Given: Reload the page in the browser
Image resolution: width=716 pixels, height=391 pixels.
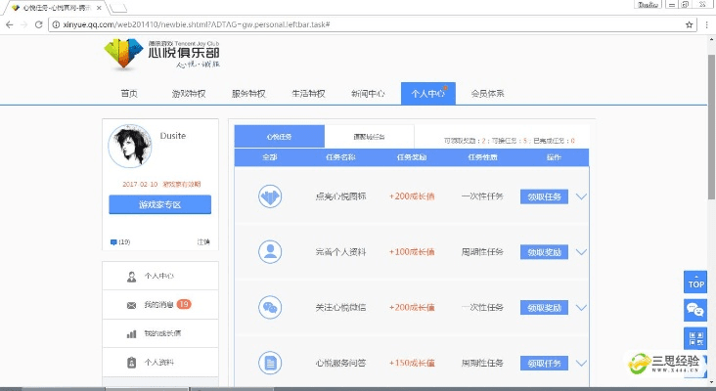Looking at the screenshot, I should (x=38, y=24).
